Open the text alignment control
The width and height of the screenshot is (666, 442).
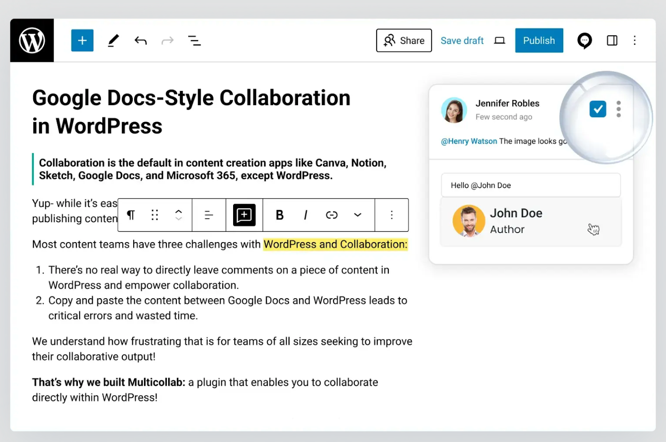coord(209,215)
